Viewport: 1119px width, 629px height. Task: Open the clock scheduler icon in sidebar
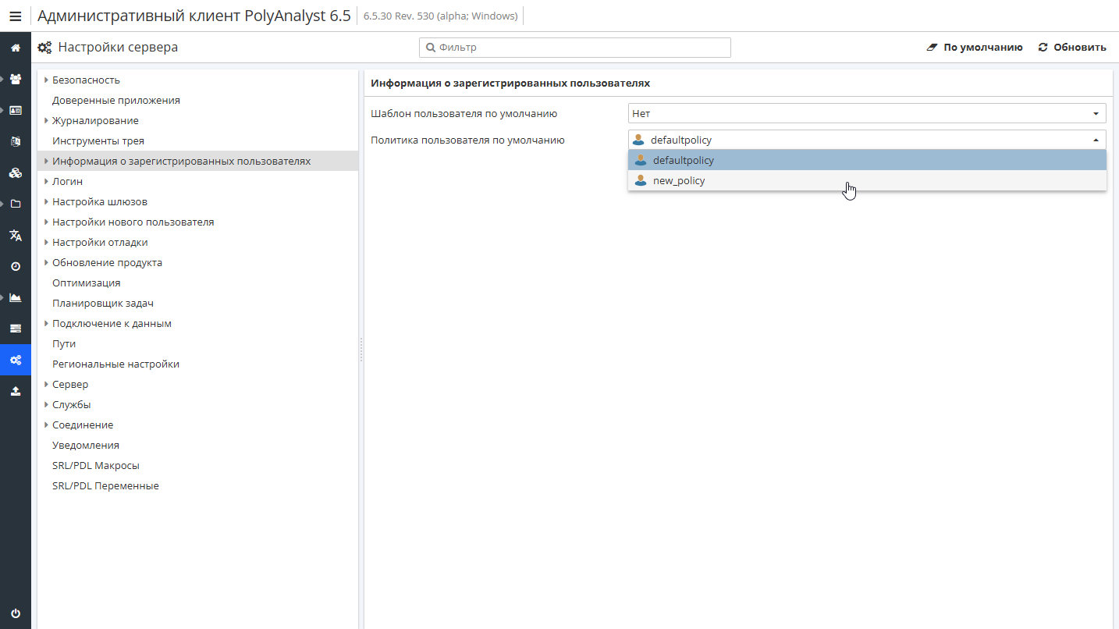(x=16, y=266)
